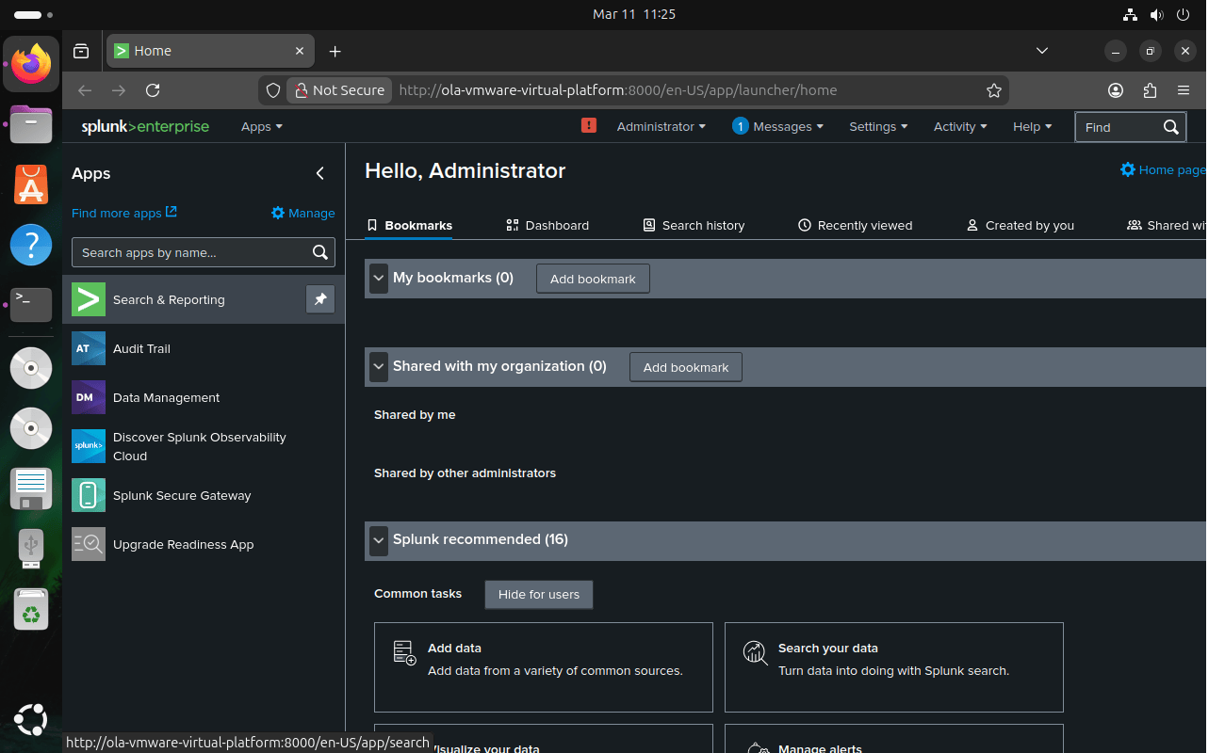Open Discover Splunk Observability Cloud icon

tap(89, 446)
